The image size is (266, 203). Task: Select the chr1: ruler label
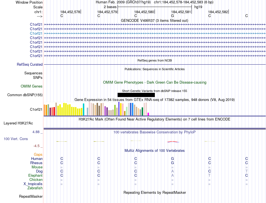tap(38, 12)
